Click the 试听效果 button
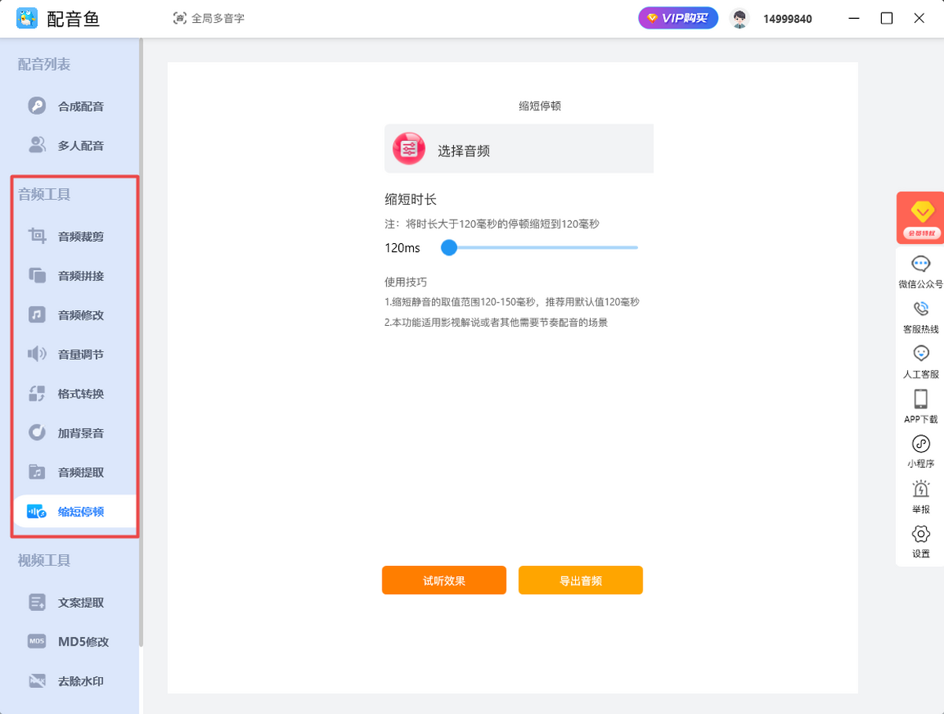 [444, 580]
